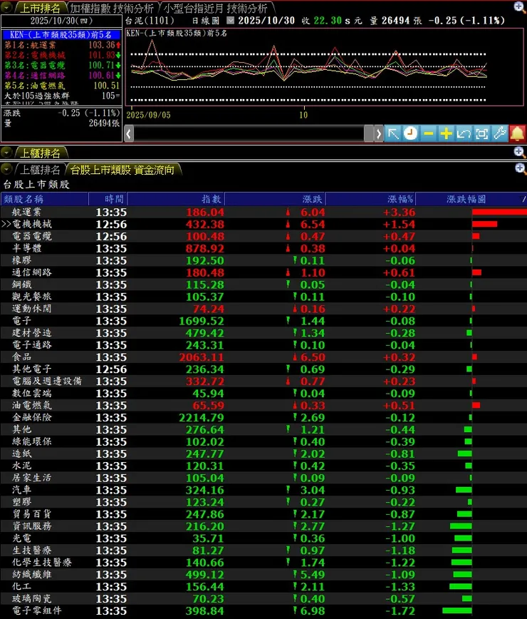The width and height of the screenshot is (527, 619).
Task: Open chart settings wrench icon
Action: point(499,134)
